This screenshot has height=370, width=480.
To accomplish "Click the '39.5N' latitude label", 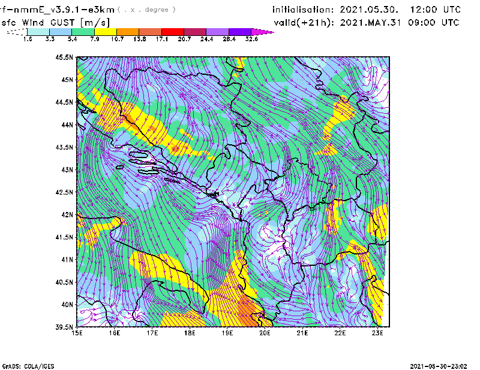I will point(64,327).
